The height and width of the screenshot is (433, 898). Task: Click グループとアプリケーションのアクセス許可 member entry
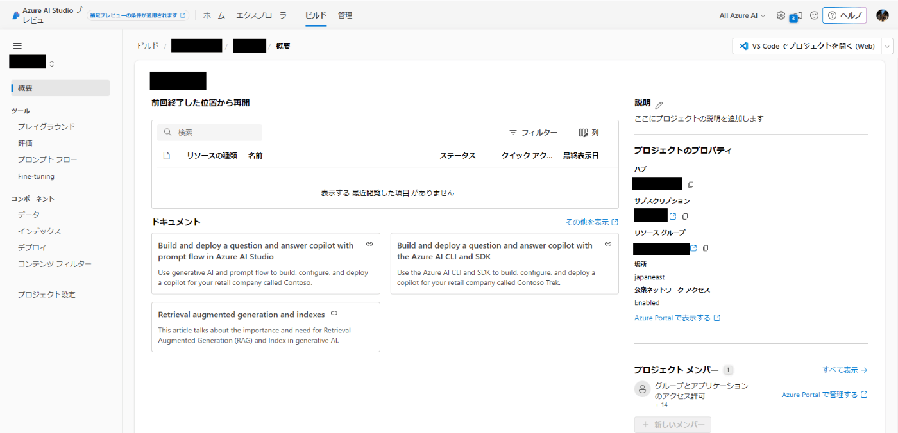click(x=701, y=391)
